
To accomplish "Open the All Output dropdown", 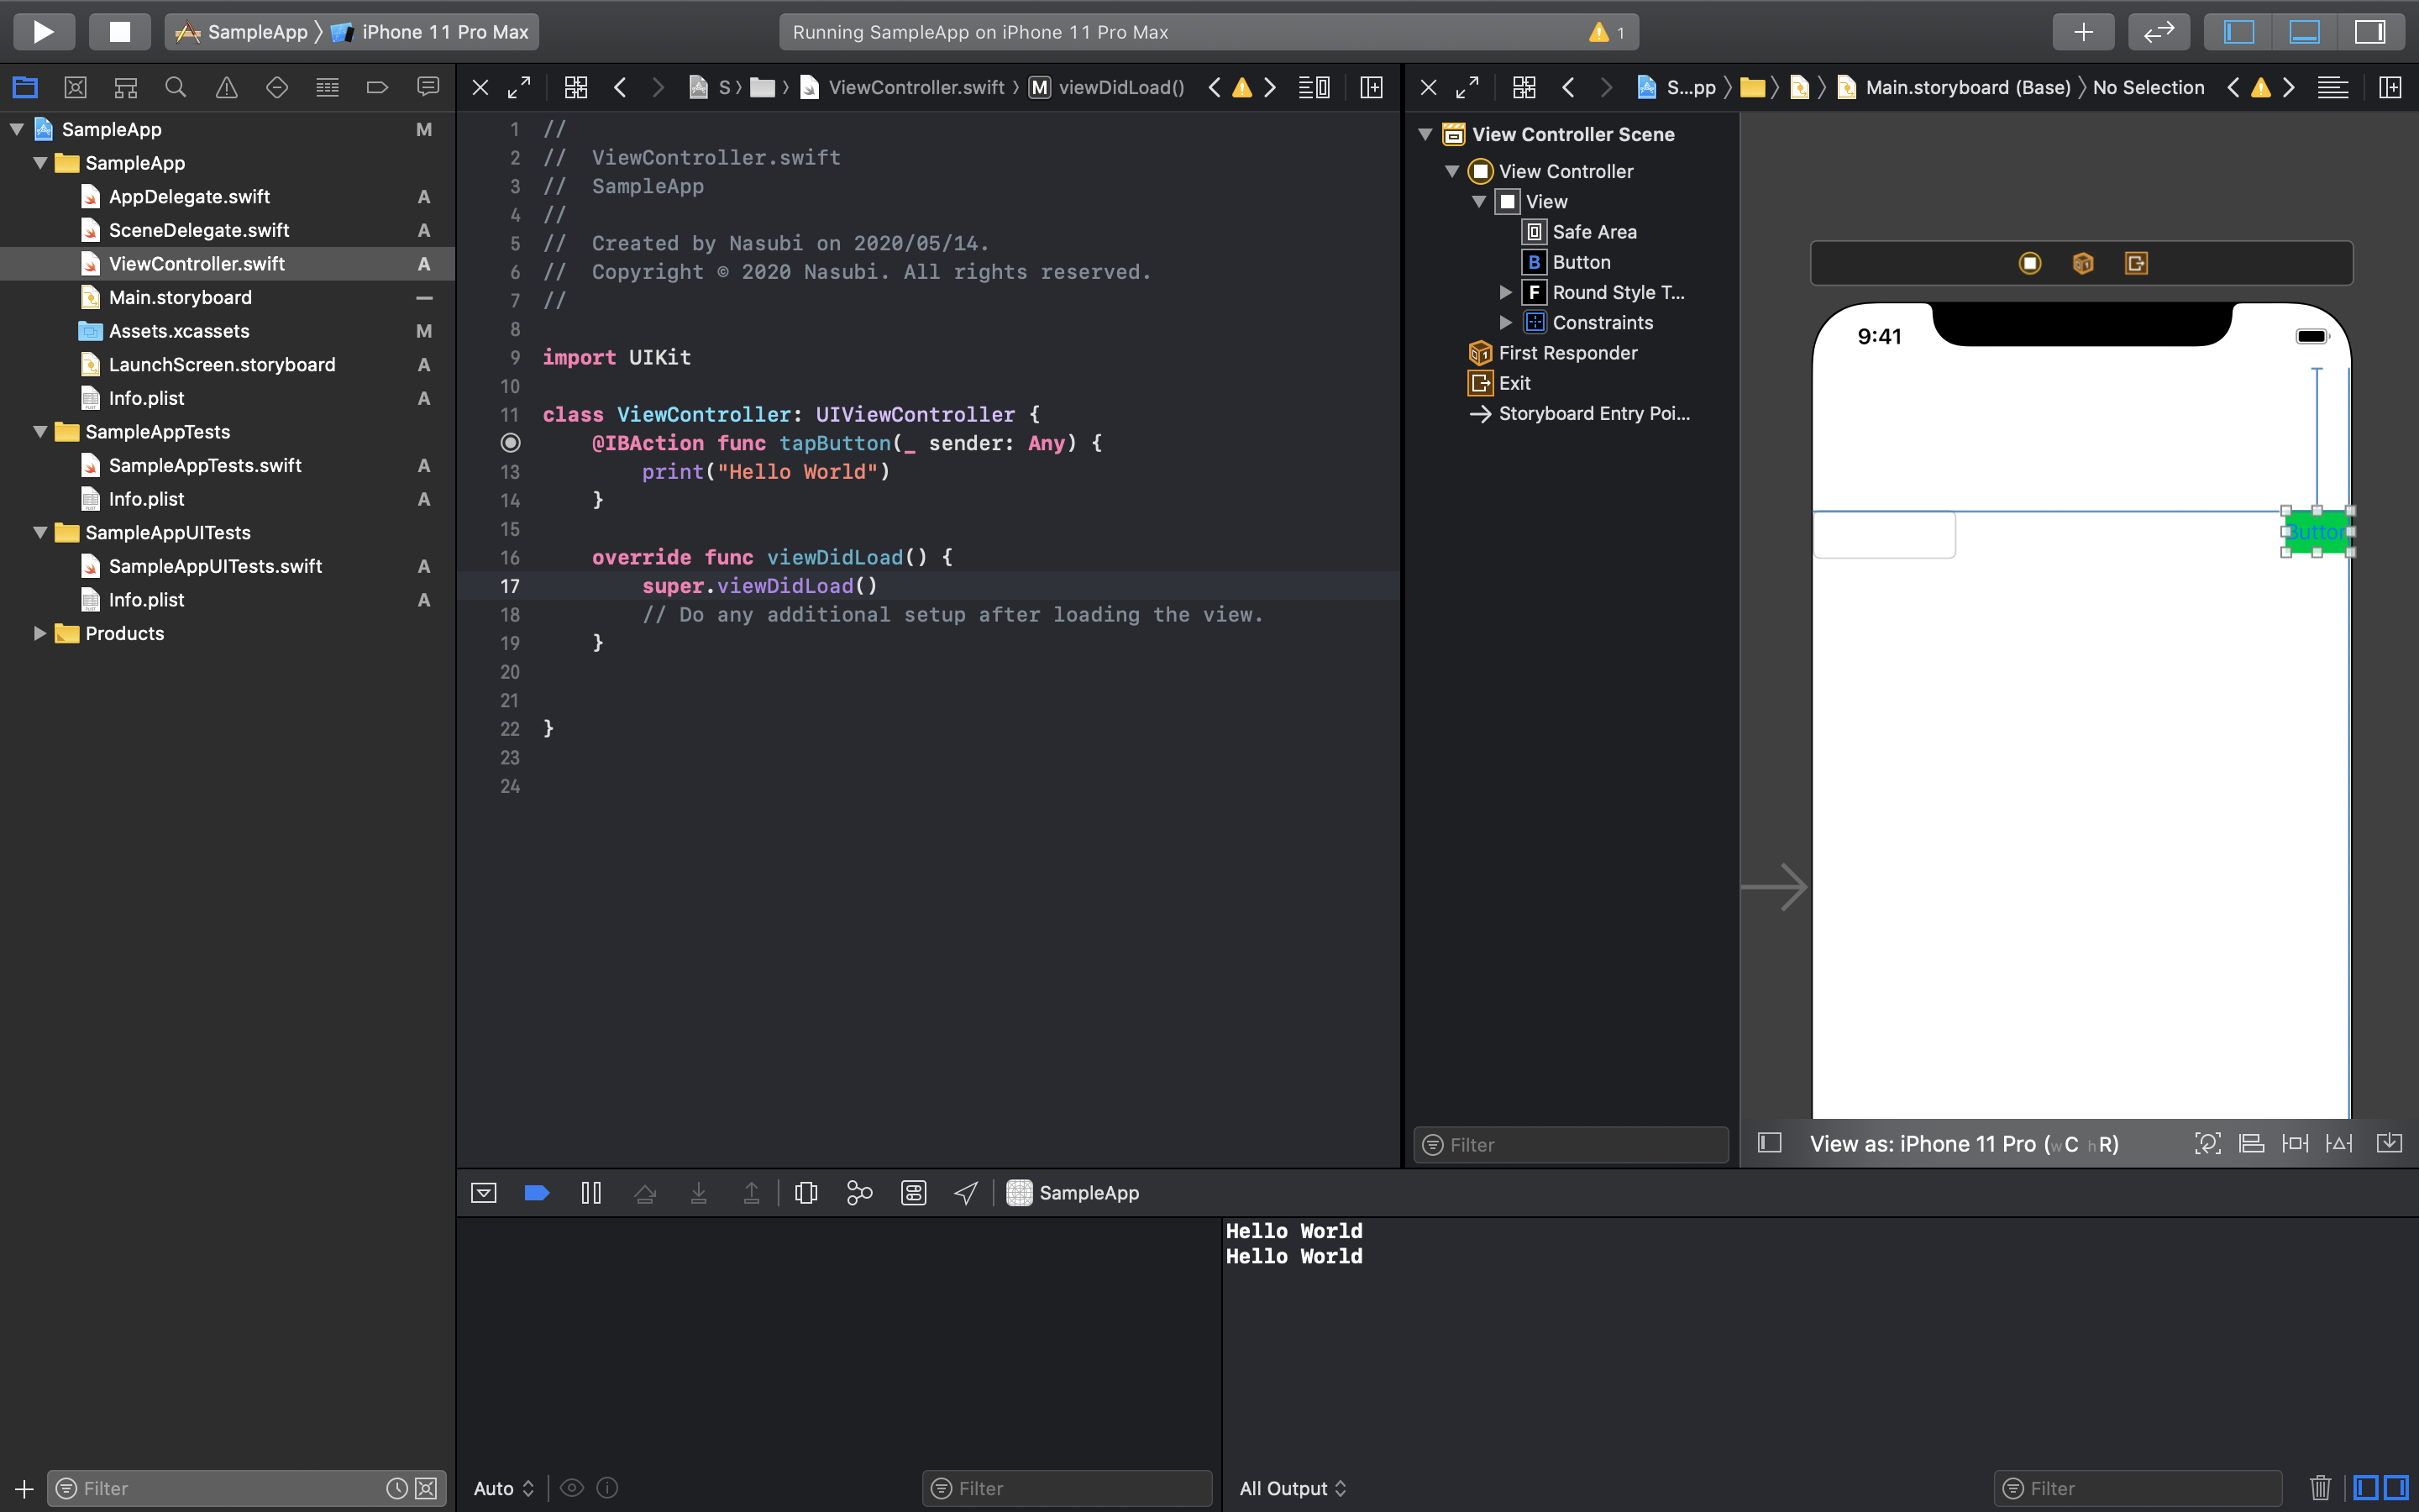I will (x=1293, y=1488).
